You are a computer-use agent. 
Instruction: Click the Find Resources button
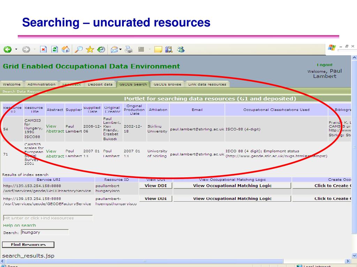pos(28,244)
